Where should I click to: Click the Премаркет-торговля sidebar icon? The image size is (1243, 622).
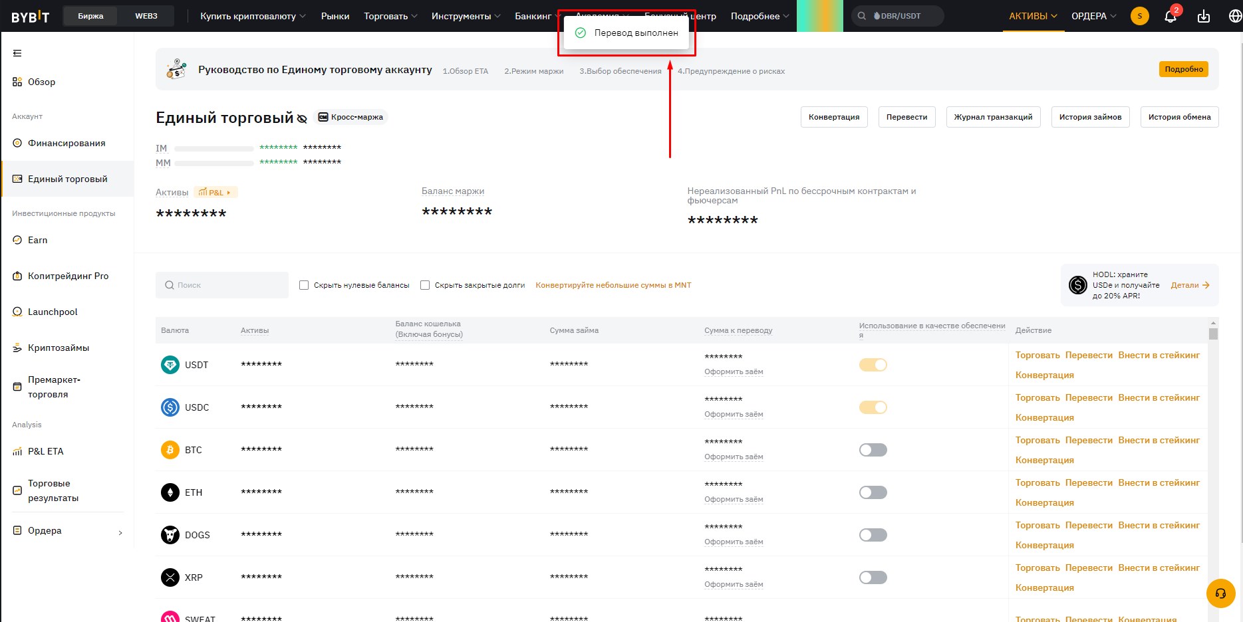[x=17, y=387]
